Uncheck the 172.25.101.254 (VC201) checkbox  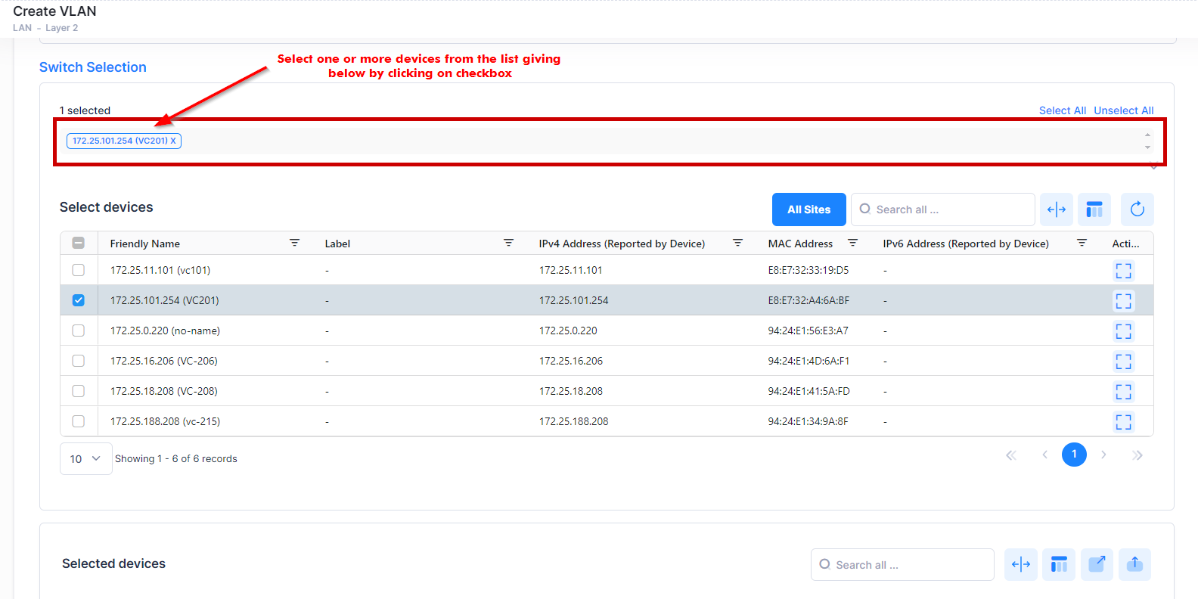click(x=79, y=300)
